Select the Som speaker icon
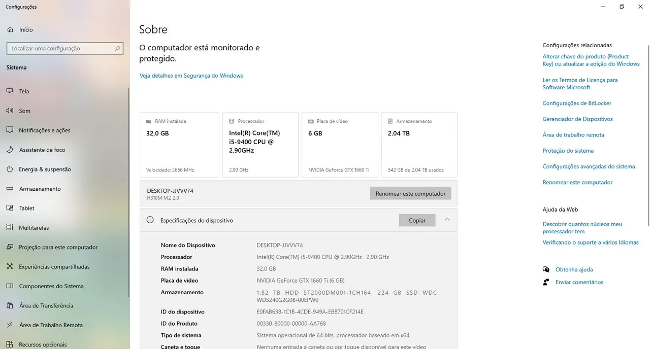The image size is (650, 349). coord(10,111)
